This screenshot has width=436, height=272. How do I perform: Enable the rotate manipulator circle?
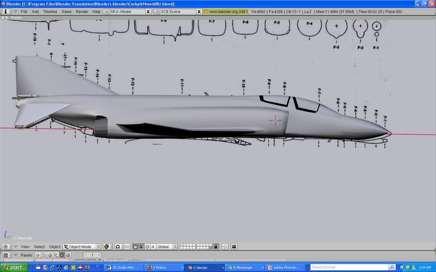pyautogui.click(x=147, y=246)
